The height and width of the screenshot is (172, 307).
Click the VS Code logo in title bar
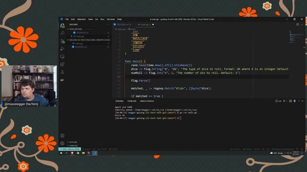point(61,19)
